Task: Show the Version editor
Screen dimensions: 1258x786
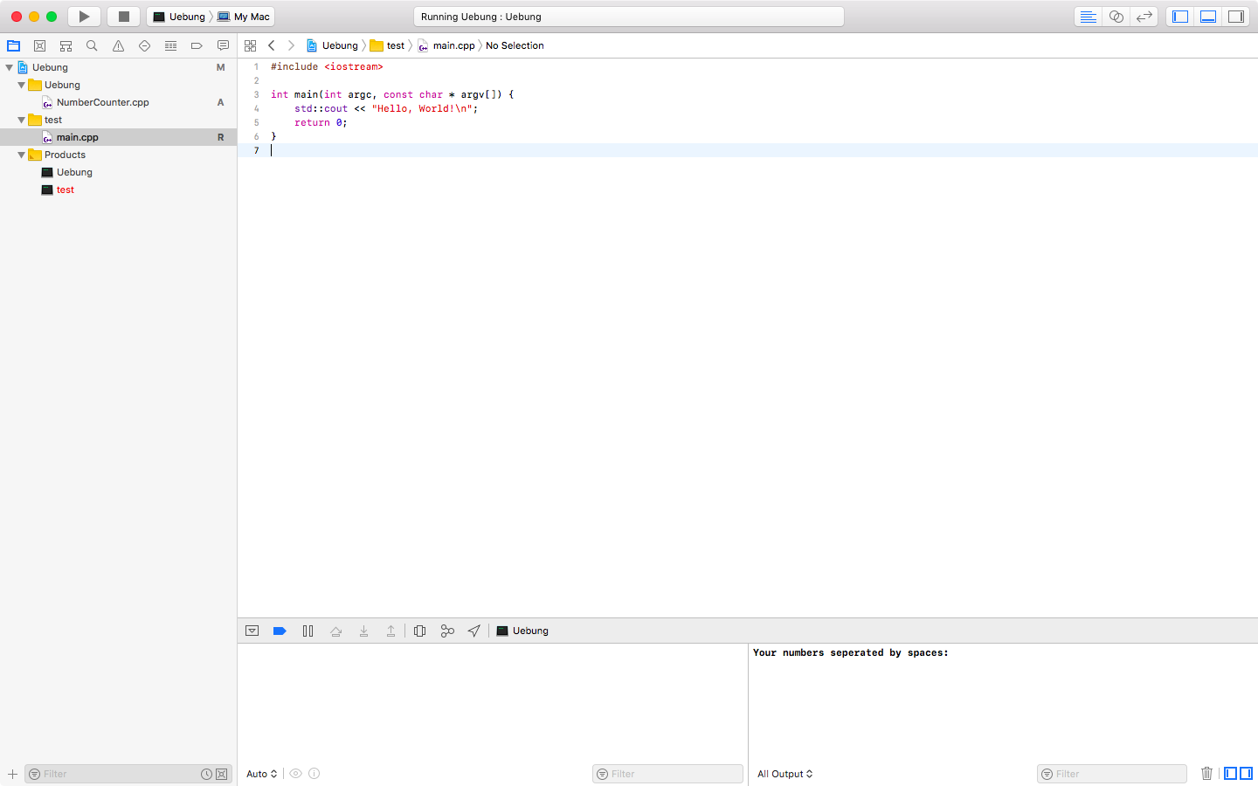Action: coord(1144,17)
